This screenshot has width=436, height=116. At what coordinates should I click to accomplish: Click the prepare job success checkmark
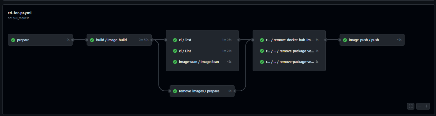click(13, 40)
